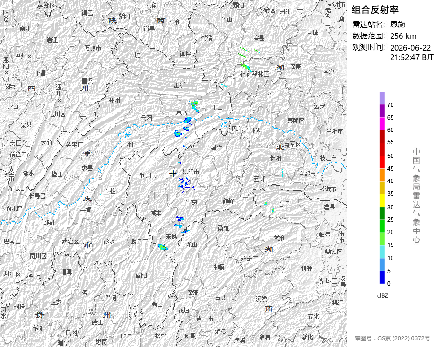Click the radar station name 恩施 in info panel
The height and width of the screenshot is (347, 437).
coord(398,25)
